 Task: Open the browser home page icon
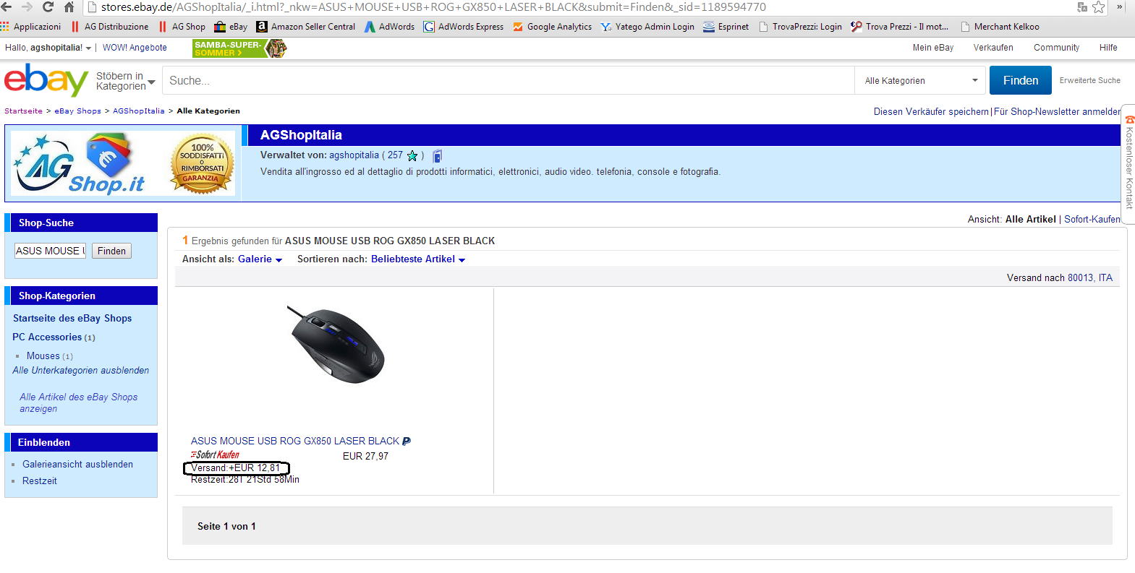69,7
